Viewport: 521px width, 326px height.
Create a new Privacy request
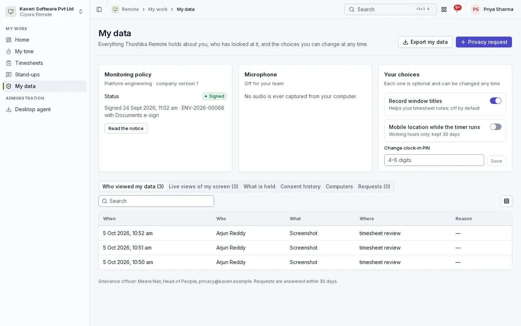[484, 42]
